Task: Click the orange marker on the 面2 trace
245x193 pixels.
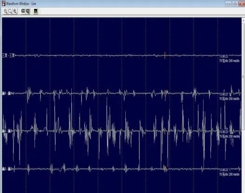Action: 165,131
